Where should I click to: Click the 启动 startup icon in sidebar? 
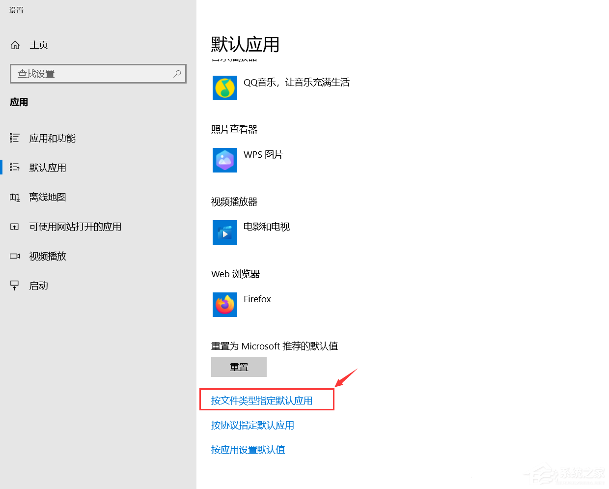15,286
